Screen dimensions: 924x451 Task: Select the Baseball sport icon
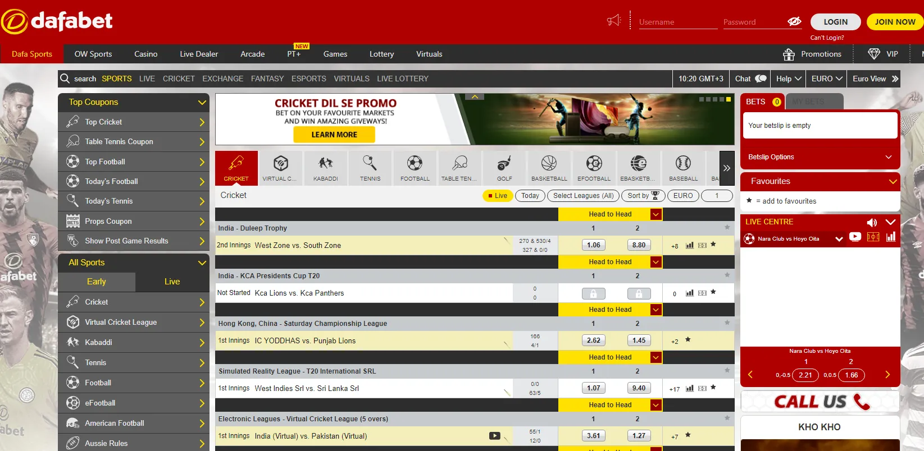683,168
